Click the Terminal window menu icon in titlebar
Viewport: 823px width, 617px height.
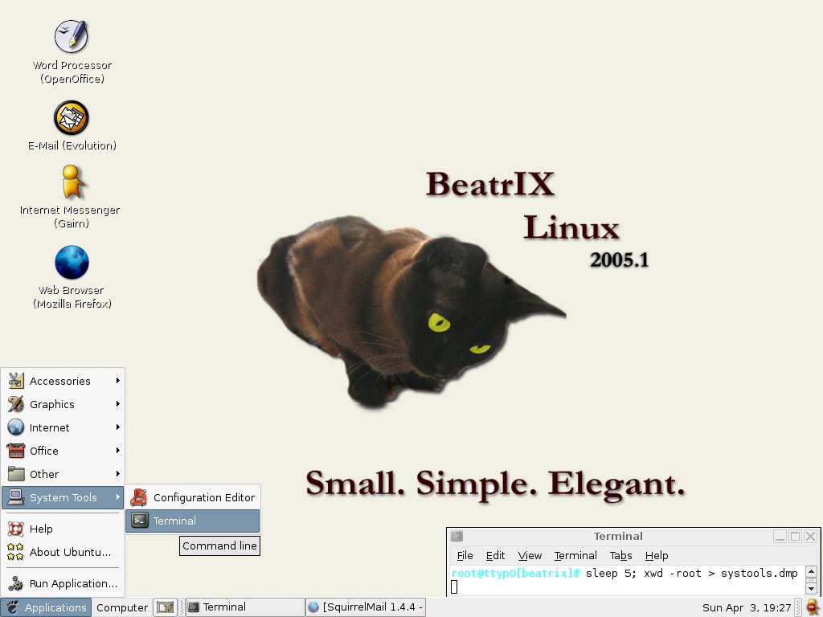[x=457, y=536]
